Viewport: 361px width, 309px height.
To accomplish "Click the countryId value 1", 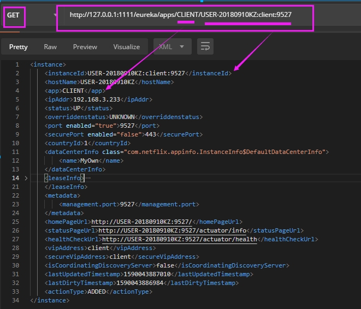I will (86, 144).
